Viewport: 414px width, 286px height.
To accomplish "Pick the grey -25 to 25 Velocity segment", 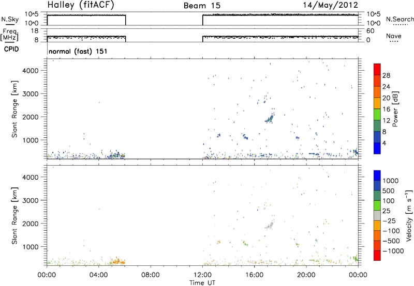I will tap(377, 216).
